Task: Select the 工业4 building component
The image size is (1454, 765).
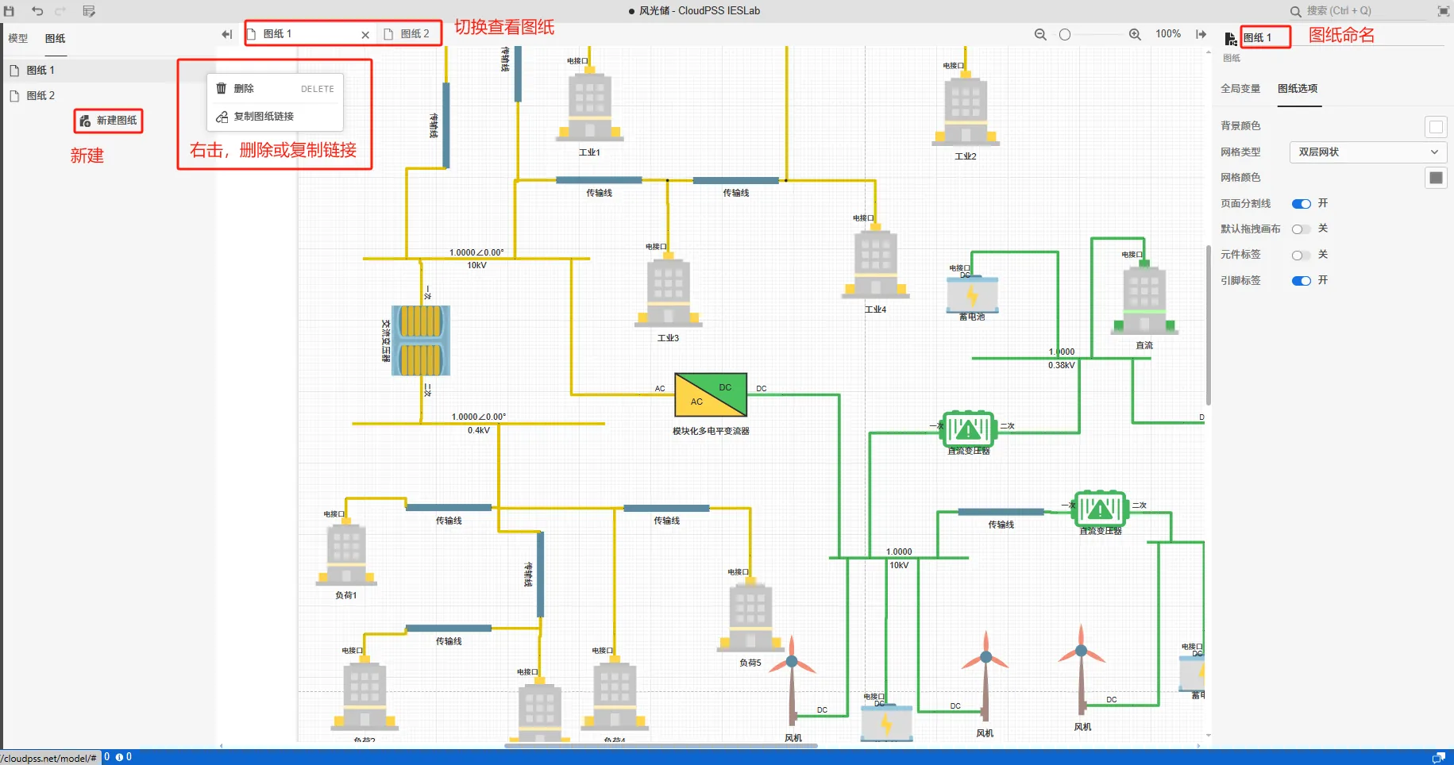Action: pyautogui.click(x=875, y=262)
